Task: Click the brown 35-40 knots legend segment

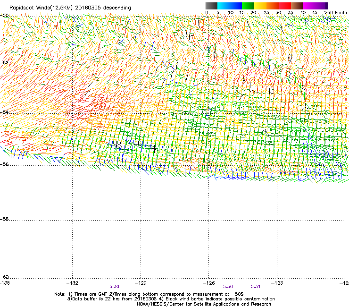Action: tap(297, 6)
